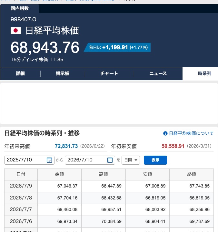Select the 2026/7/8 date cell
218x232 pixels.
21,198
